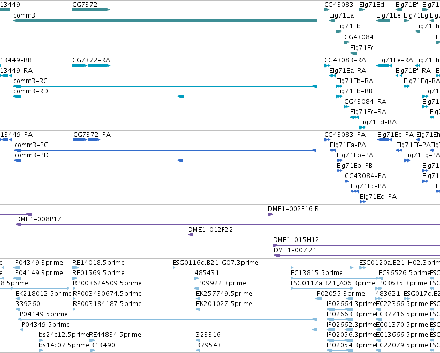Select the comm3-PD protein feature
Image resolution: width=440 pixels, height=353 pixels.
(99, 161)
